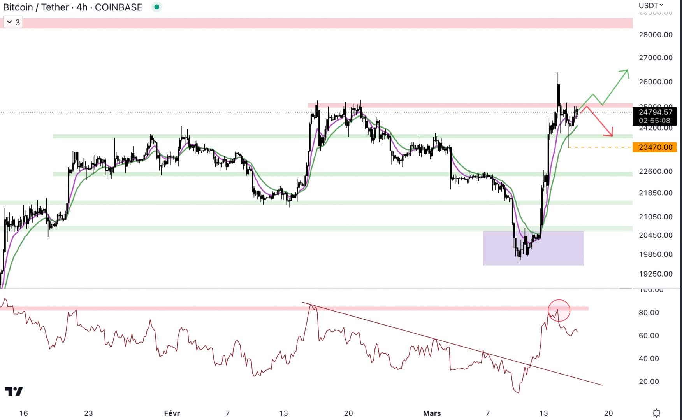Click the TradingView logo

point(14,391)
